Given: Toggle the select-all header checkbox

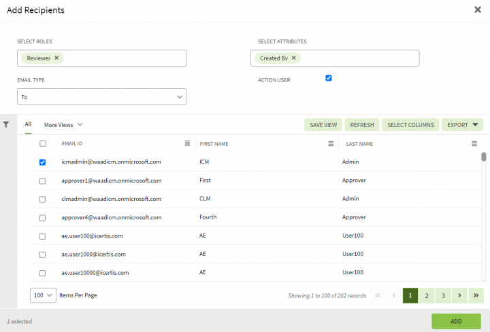Looking at the screenshot, I should pos(43,144).
